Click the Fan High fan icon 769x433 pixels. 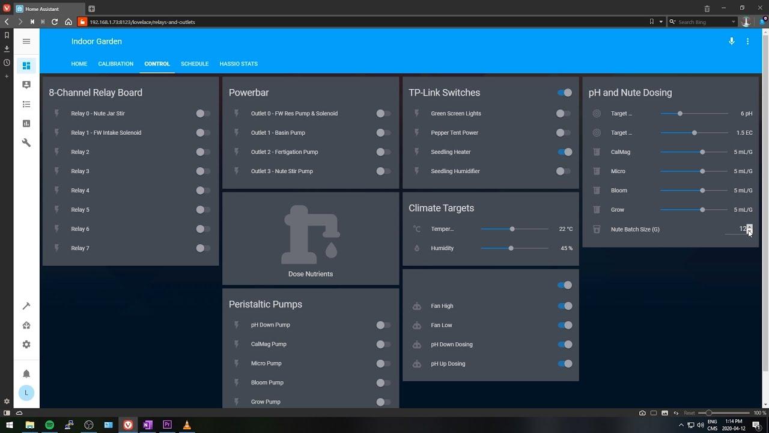[416, 306]
